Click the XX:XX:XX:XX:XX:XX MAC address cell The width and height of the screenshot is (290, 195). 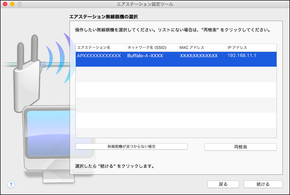[x=199, y=56]
